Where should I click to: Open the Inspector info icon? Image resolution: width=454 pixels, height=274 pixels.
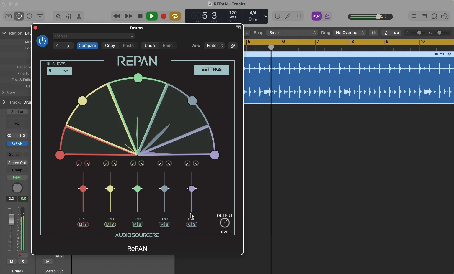19,16
